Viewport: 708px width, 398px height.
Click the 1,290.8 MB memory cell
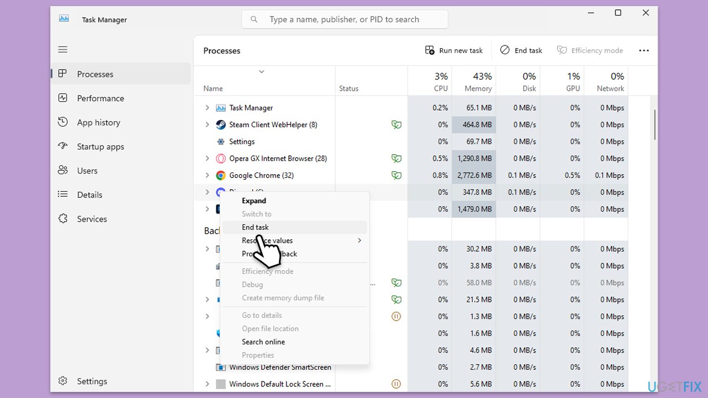[x=474, y=159]
